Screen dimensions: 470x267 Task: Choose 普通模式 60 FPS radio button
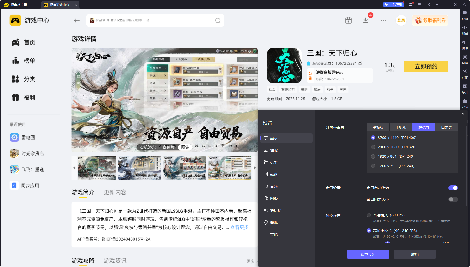369,215
